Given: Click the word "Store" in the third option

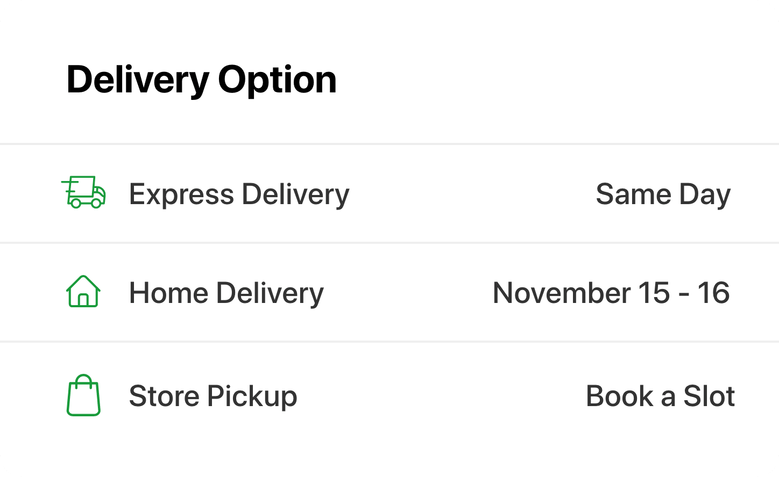Looking at the screenshot, I should 164,396.
